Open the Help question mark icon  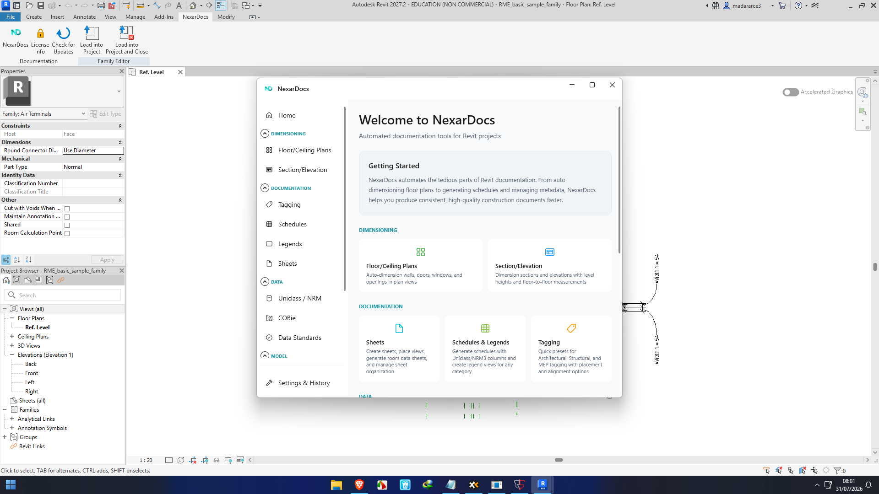798,5
